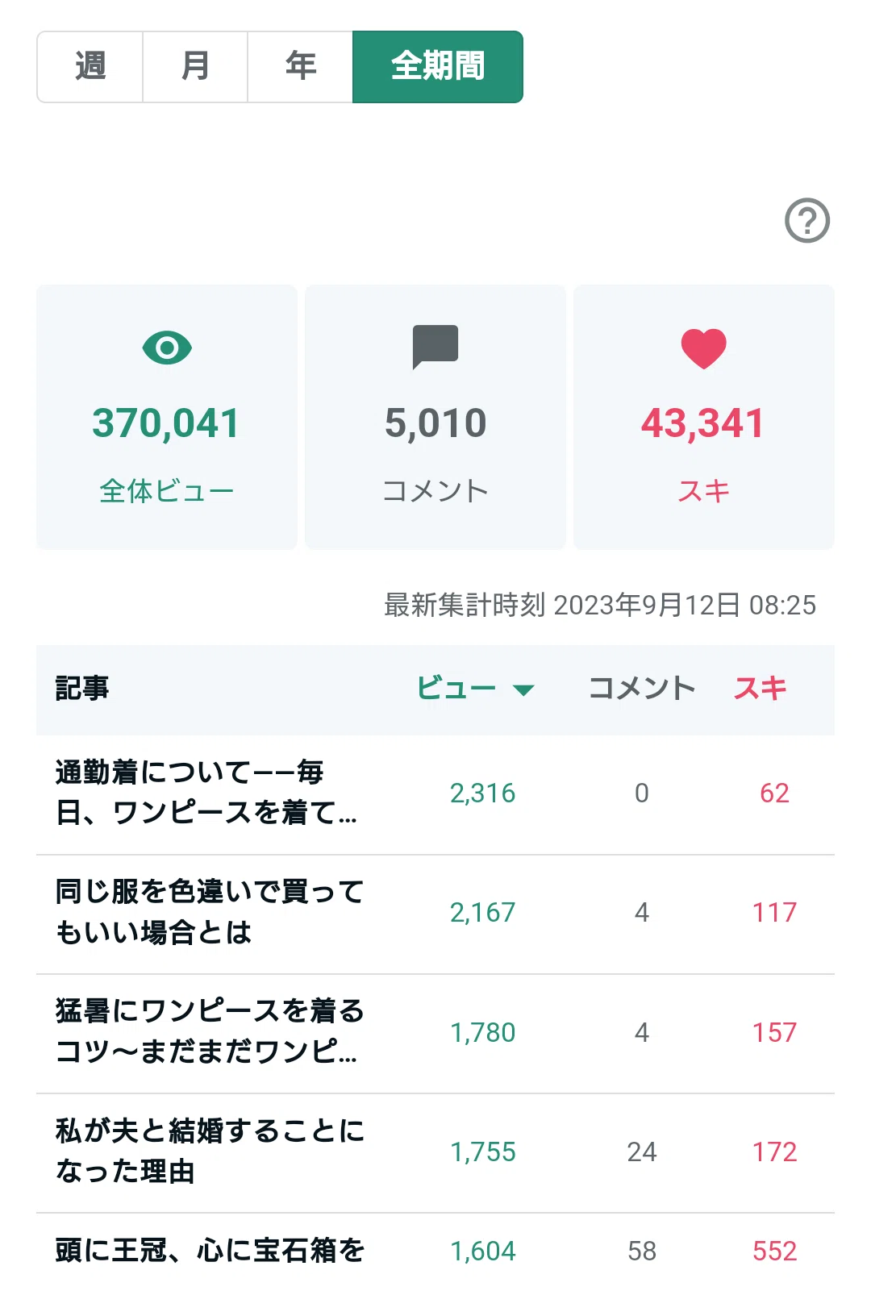Viewport: 871px width, 1291px height.
Task: Sort table by スキ column header
Action: coord(761,688)
